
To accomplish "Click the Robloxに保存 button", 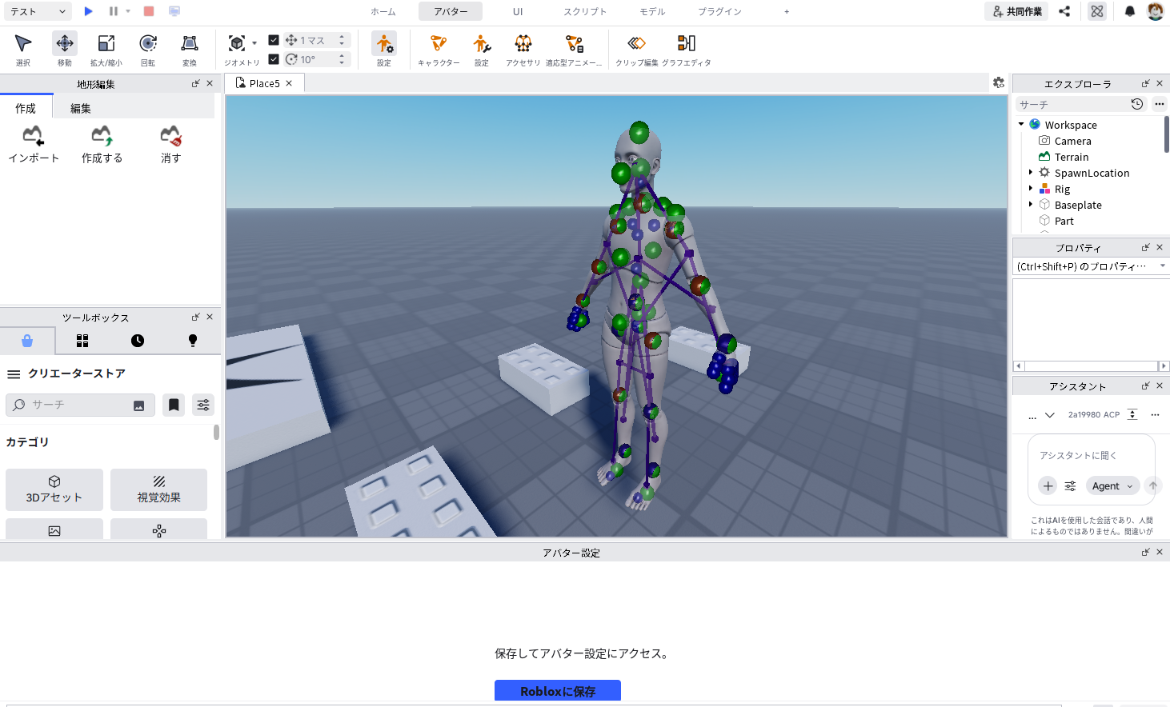I will pyautogui.click(x=558, y=691).
